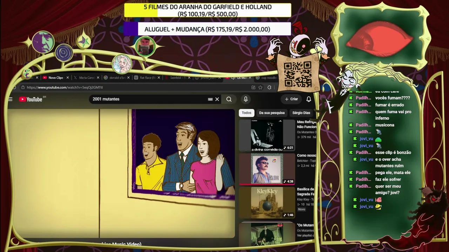Open 'Meu Refrigerador Não Funciona' video title
This screenshot has height=252, width=449.
coord(307,124)
